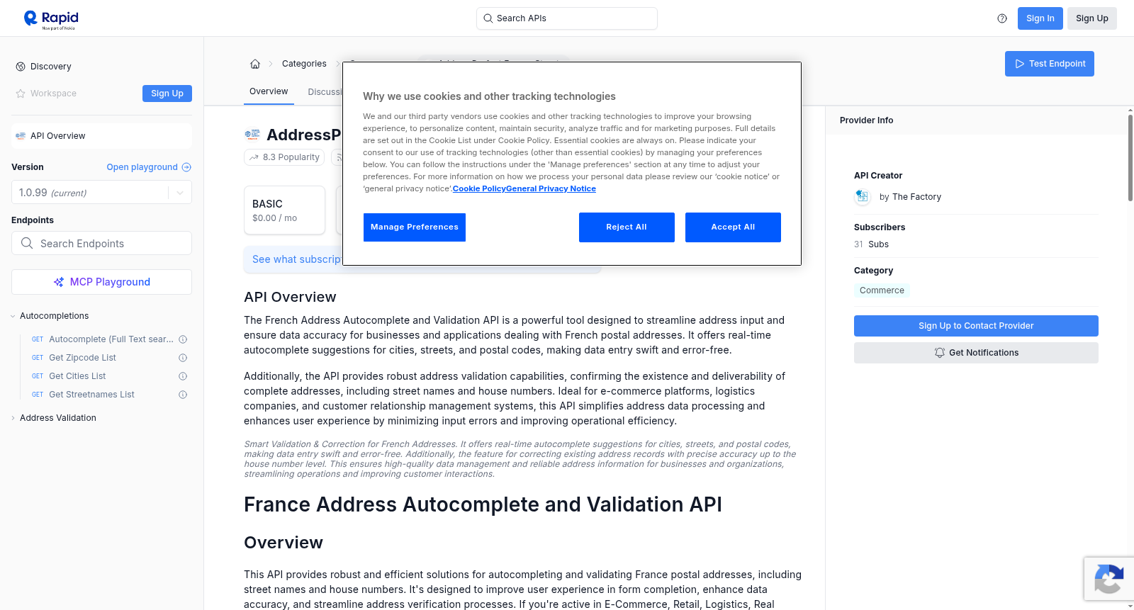The width and height of the screenshot is (1134, 610).
Task: Click the Discovery compass icon
Action: coord(21,67)
